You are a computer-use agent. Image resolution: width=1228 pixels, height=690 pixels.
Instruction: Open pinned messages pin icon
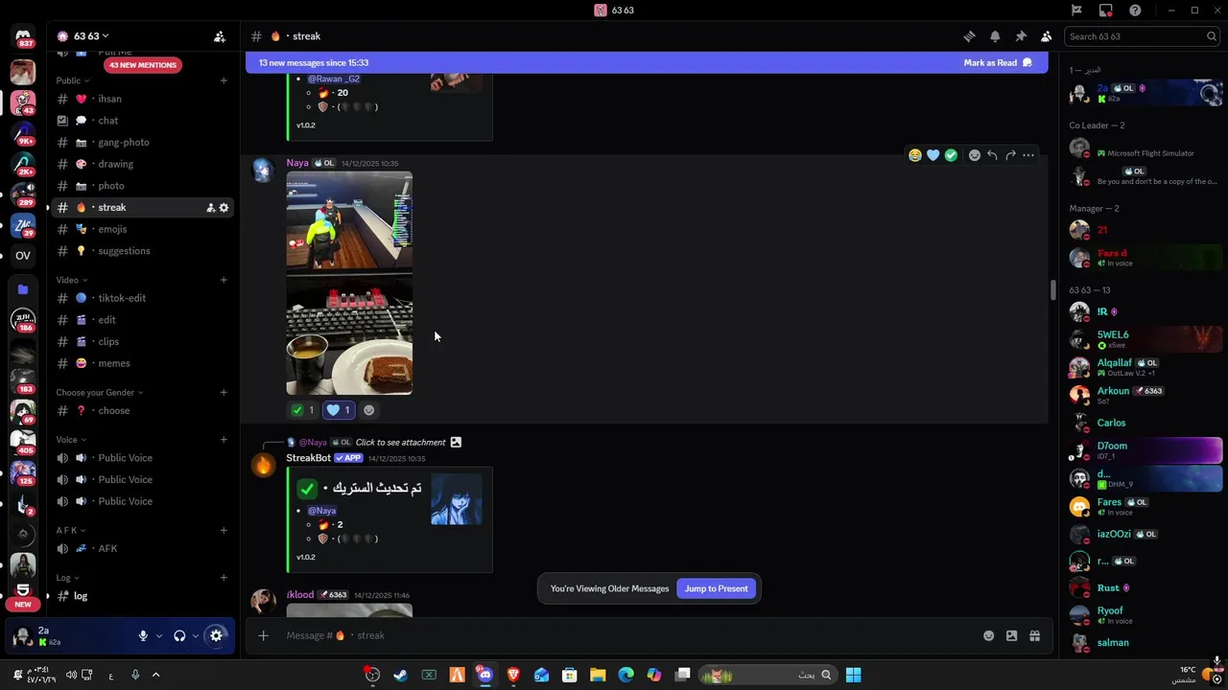[x=1021, y=36]
